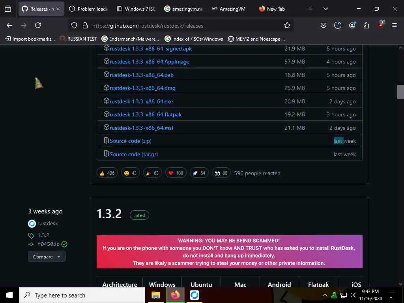Bookmark this page with the star
404x303 pixels.
tap(287, 25)
